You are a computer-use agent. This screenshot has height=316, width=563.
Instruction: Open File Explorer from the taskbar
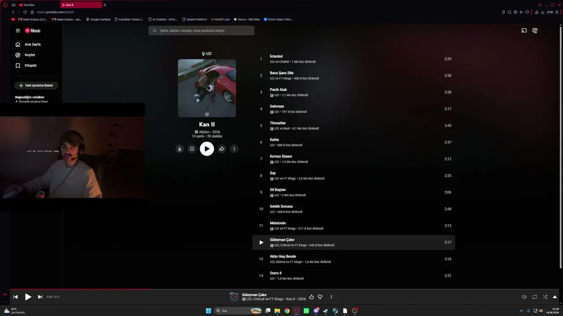[277, 311]
